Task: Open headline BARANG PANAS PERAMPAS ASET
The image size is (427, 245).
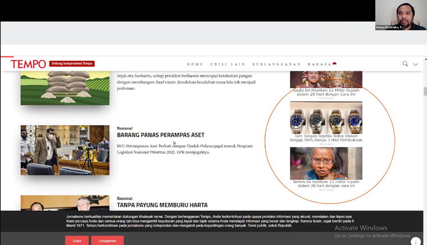Action: [161, 135]
